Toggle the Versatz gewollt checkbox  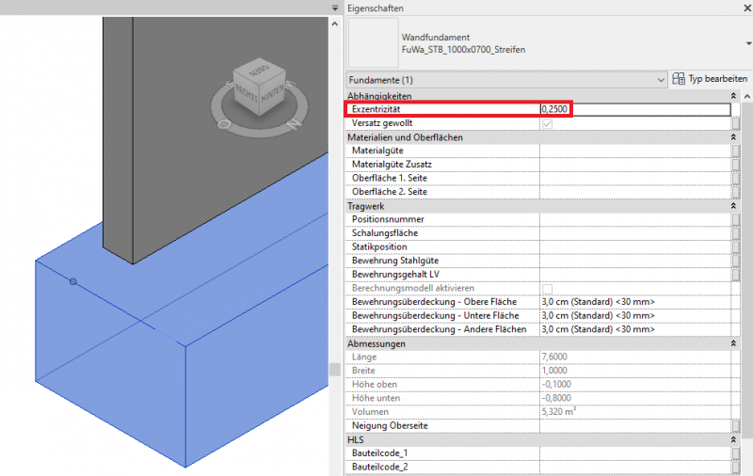[x=547, y=123]
